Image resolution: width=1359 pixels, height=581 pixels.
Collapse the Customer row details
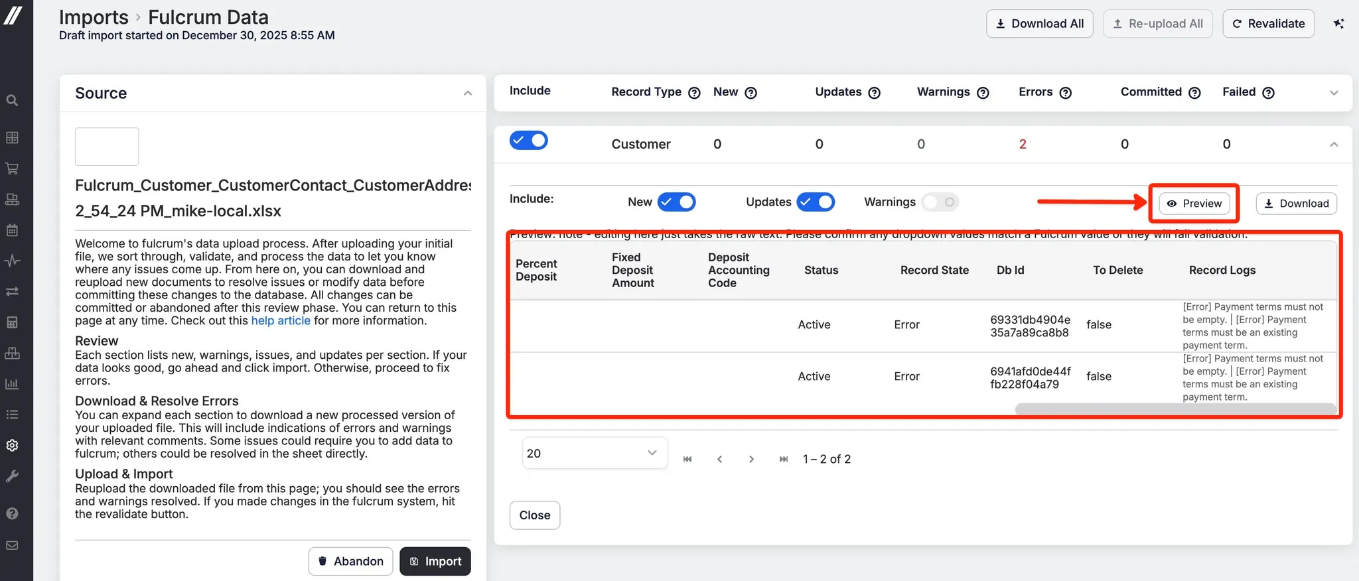(x=1334, y=145)
